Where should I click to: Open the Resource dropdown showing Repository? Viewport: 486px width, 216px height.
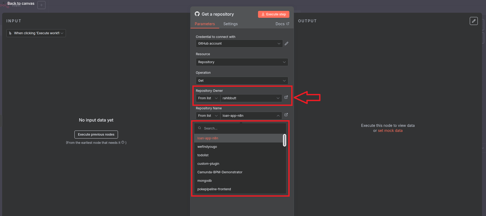[x=242, y=62]
